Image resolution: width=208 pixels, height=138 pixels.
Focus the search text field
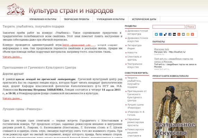pos(169,27)
